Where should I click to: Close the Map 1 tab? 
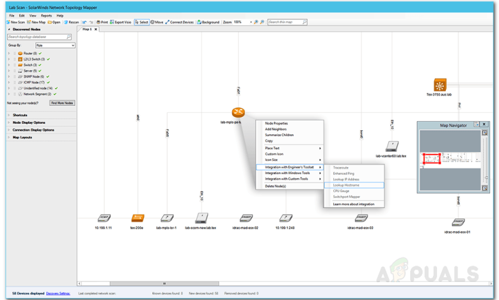95,29
